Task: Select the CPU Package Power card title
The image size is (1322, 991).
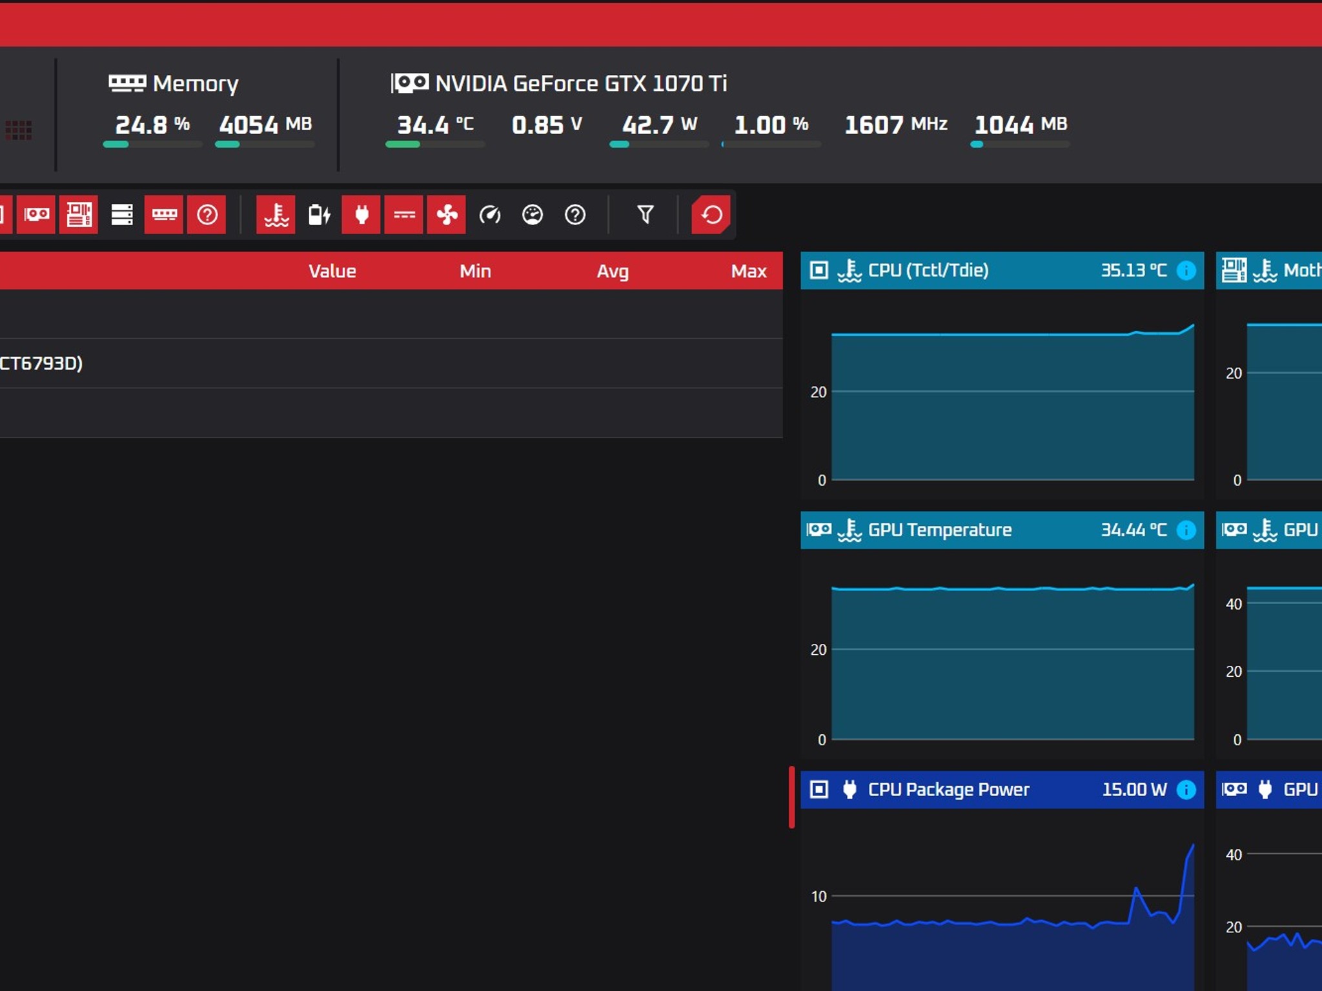Action: coord(948,790)
